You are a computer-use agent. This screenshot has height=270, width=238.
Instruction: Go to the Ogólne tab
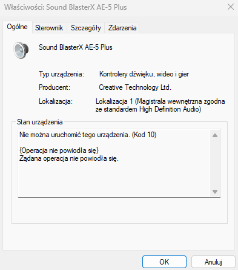[x=17, y=27]
